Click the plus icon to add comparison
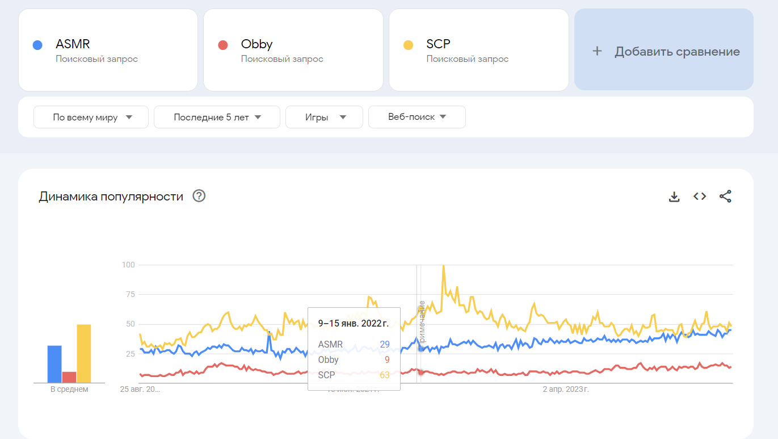 point(597,51)
